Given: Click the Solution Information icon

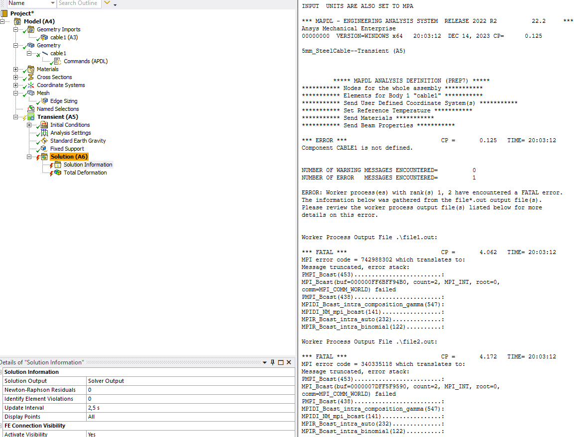Looking at the screenshot, I should click(x=58, y=165).
